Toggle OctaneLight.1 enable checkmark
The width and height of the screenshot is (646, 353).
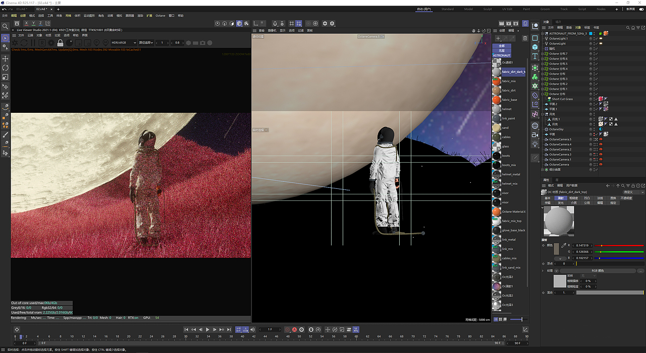coord(596,39)
